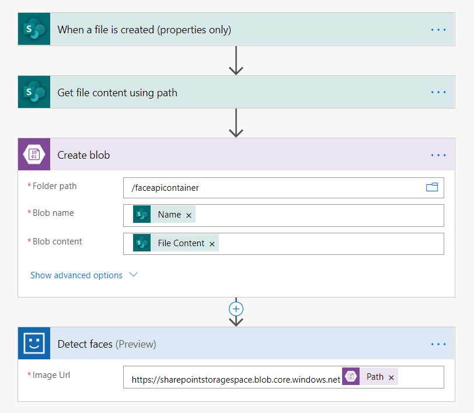Expand the 'When a file is created' card
Image resolution: width=474 pixels, height=413 pixels.
click(233, 30)
